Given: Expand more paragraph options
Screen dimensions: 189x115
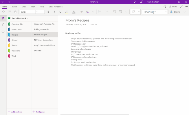Looking at the screenshot, I should coord(126,12).
